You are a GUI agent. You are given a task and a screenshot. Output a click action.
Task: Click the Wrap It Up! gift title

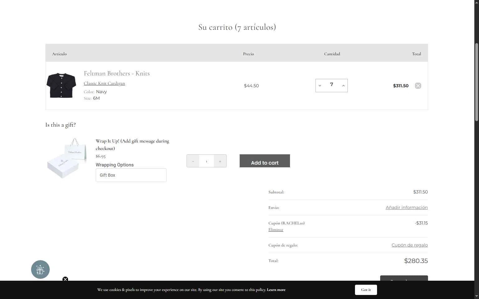tap(132, 145)
